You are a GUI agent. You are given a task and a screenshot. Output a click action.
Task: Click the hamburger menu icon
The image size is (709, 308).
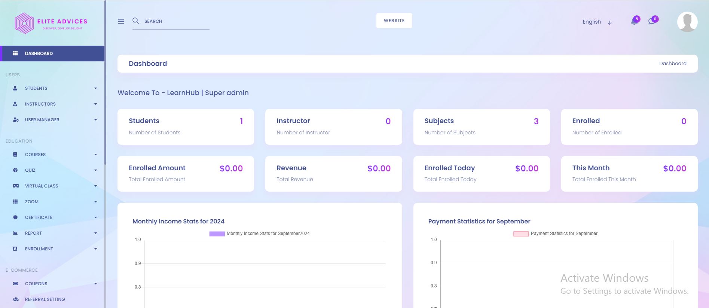point(121,21)
